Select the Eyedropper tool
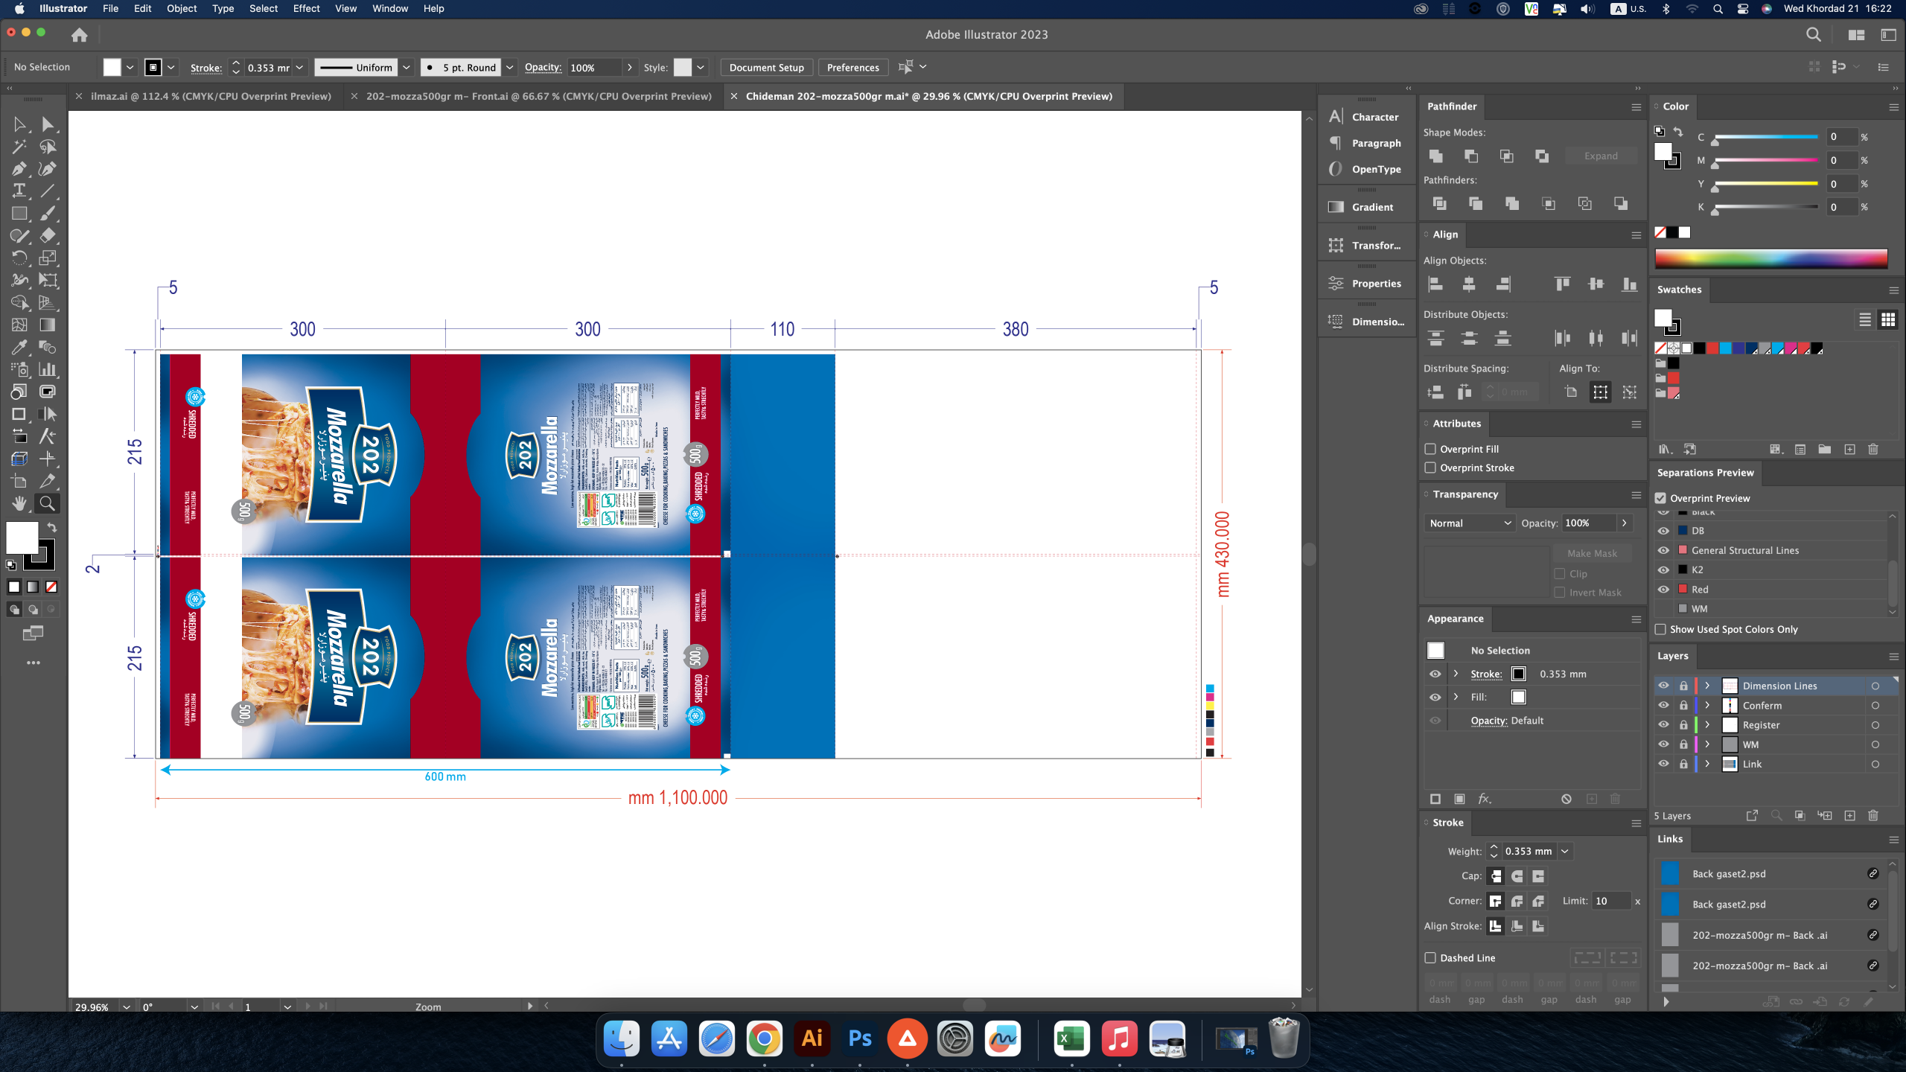The height and width of the screenshot is (1072, 1906). pyautogui.click(x=19, y=348)
